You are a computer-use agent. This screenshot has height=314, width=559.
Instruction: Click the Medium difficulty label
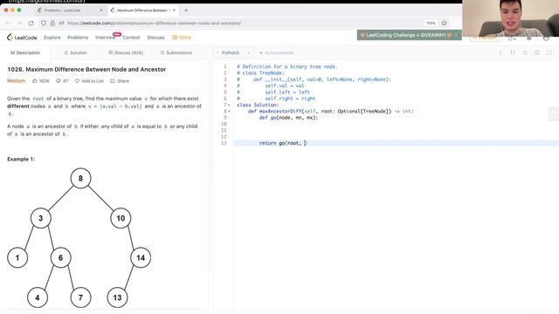click(16, 81)
